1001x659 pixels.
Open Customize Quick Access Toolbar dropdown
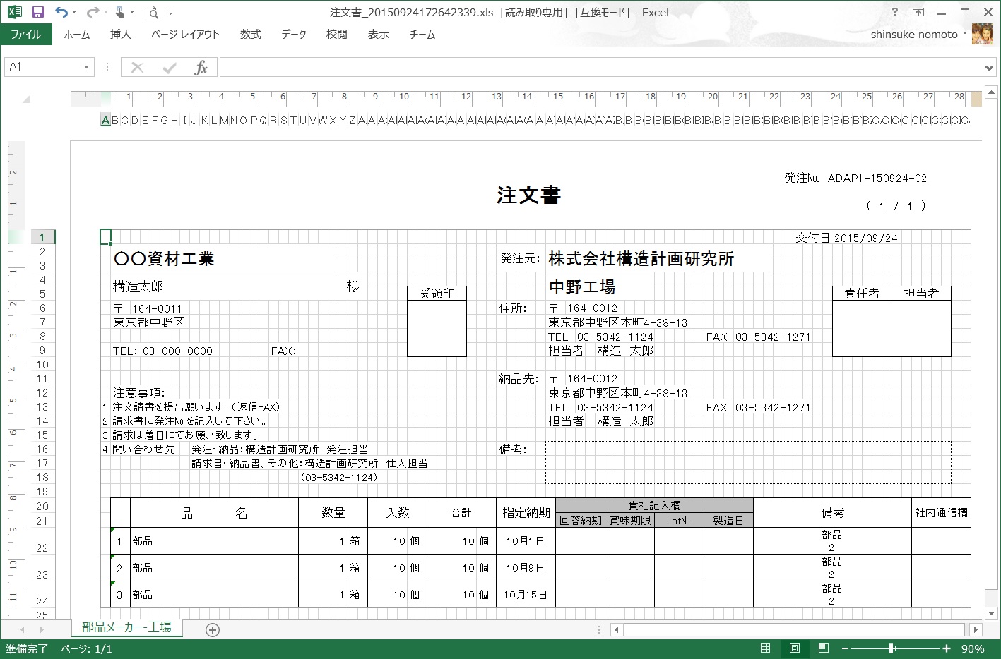point(171,13)
